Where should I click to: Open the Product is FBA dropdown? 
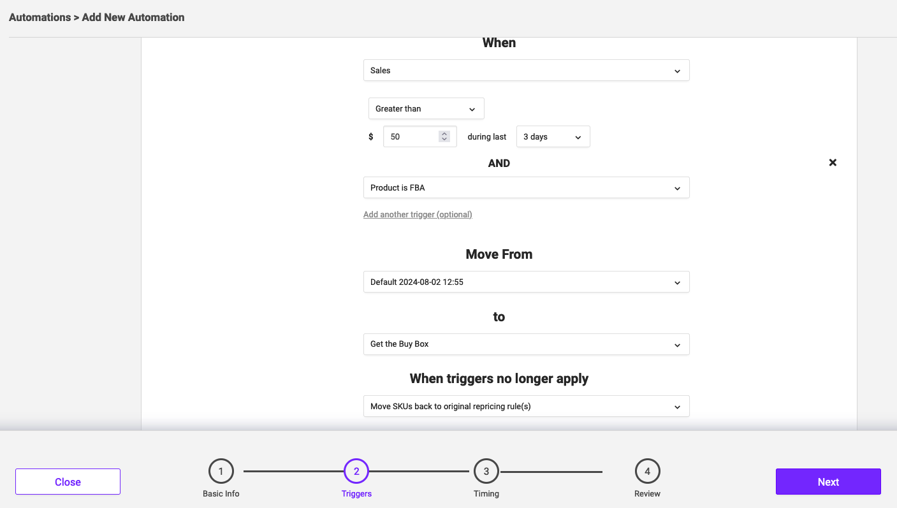point(526,187)
